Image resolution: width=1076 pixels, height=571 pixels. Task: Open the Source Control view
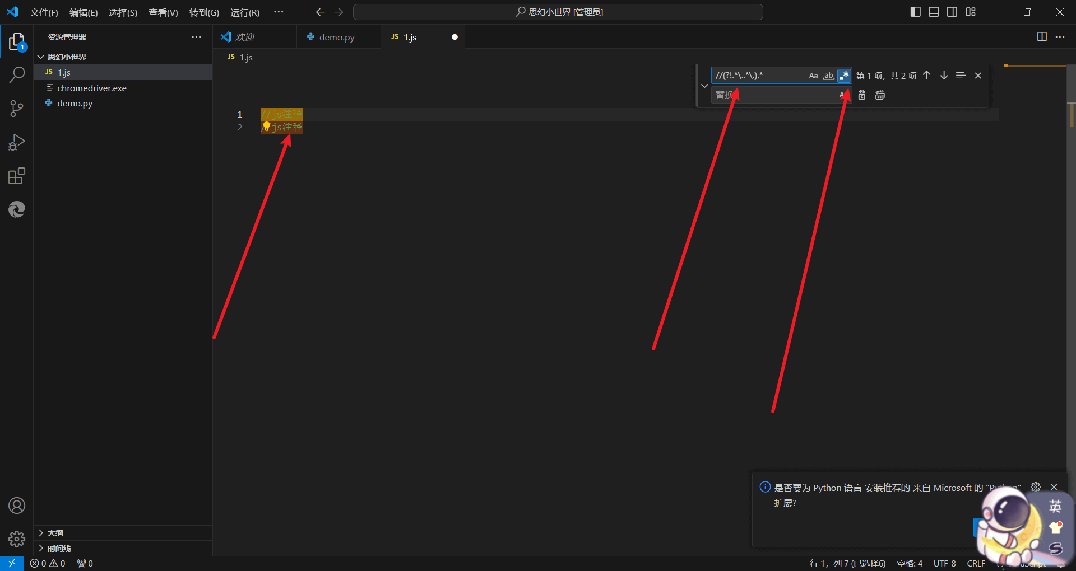point(17,109)
